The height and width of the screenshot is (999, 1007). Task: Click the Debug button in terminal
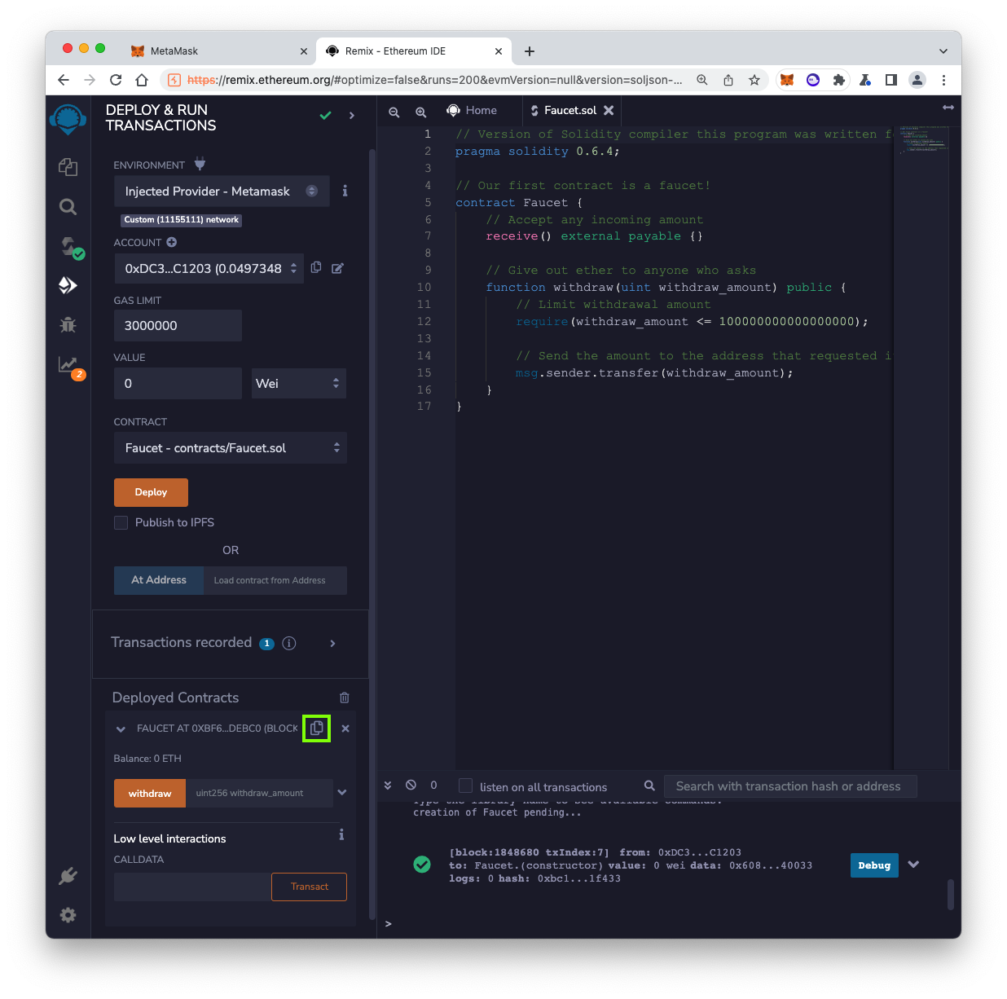click(x=874, y=865)
